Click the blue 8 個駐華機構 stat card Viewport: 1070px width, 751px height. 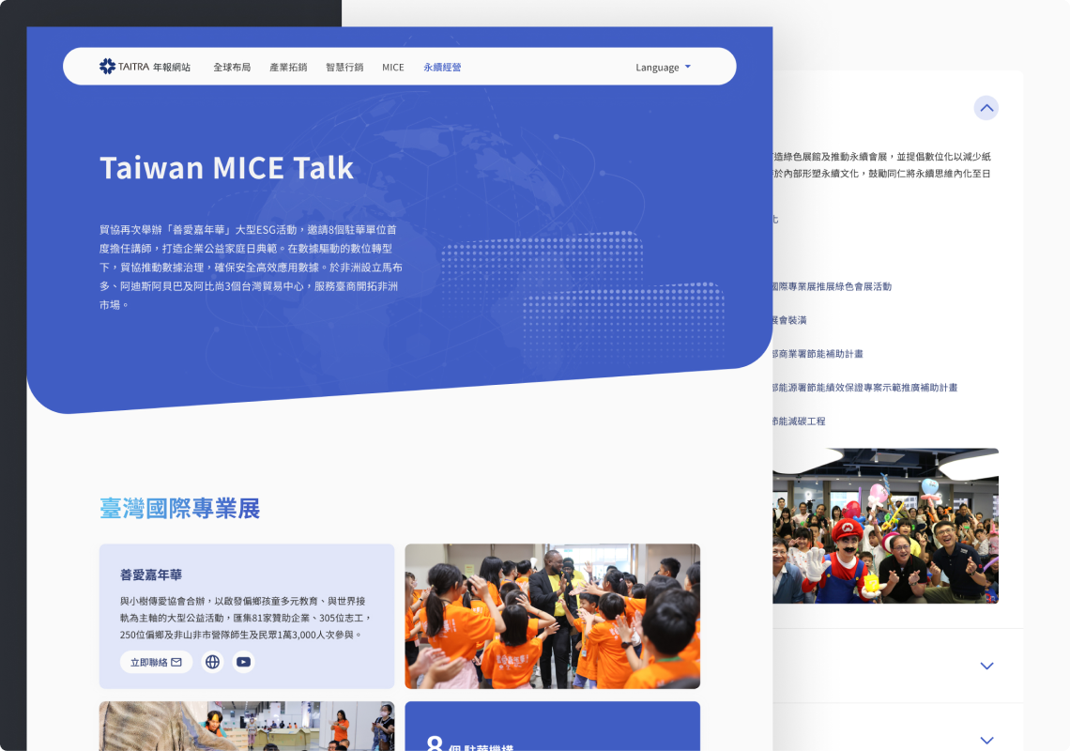pos(552,728)
